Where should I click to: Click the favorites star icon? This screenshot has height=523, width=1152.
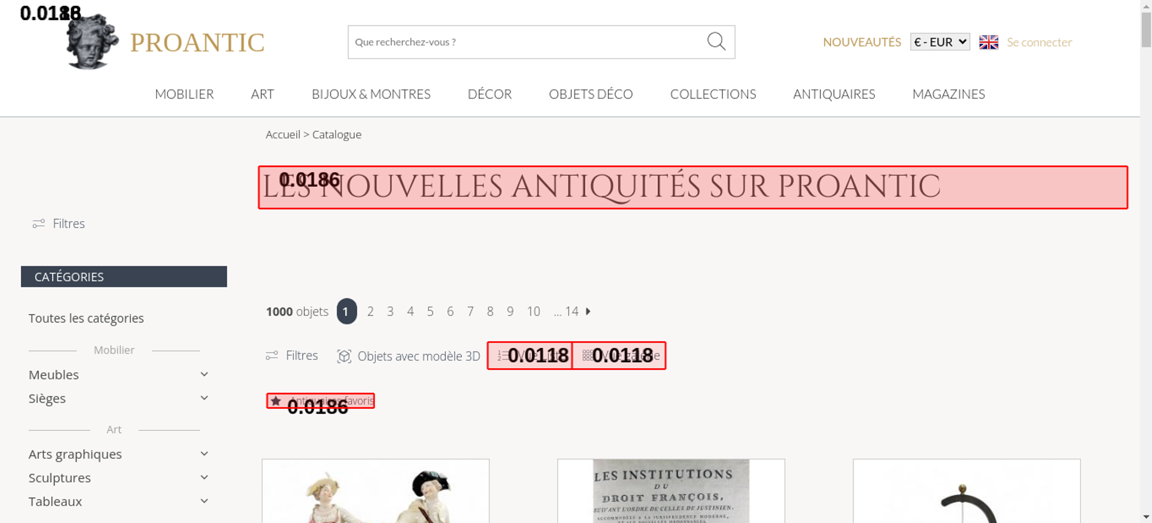pos(276,401)
